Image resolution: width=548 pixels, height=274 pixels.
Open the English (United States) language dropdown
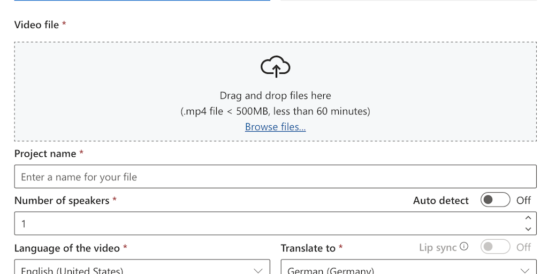coord(134,270)
